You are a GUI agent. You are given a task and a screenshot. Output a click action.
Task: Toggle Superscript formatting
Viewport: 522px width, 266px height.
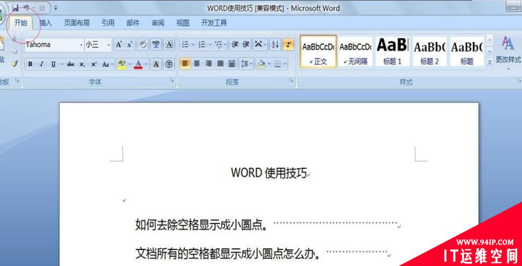point(94,64)
